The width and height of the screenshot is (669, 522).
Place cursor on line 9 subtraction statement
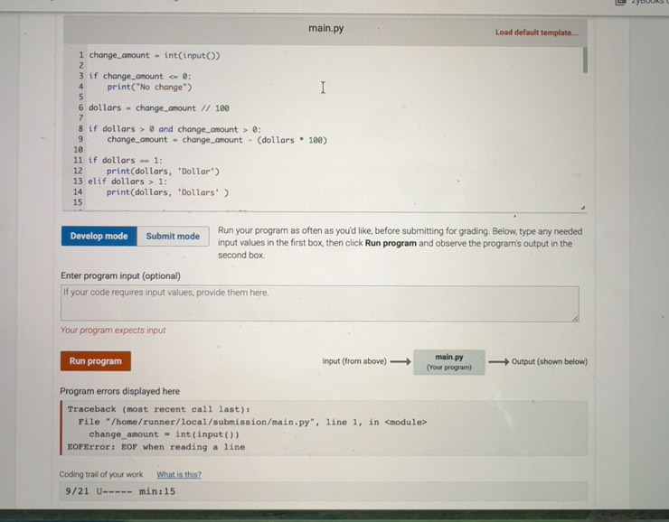click(x=216, y=140)
